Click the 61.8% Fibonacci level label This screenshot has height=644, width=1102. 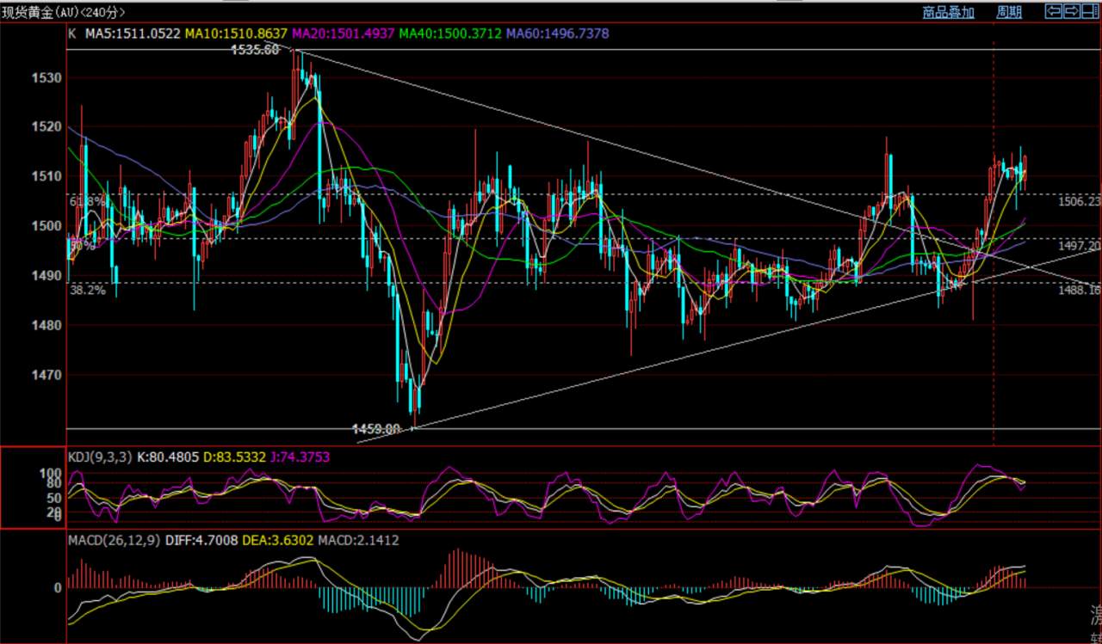(88, 200)
